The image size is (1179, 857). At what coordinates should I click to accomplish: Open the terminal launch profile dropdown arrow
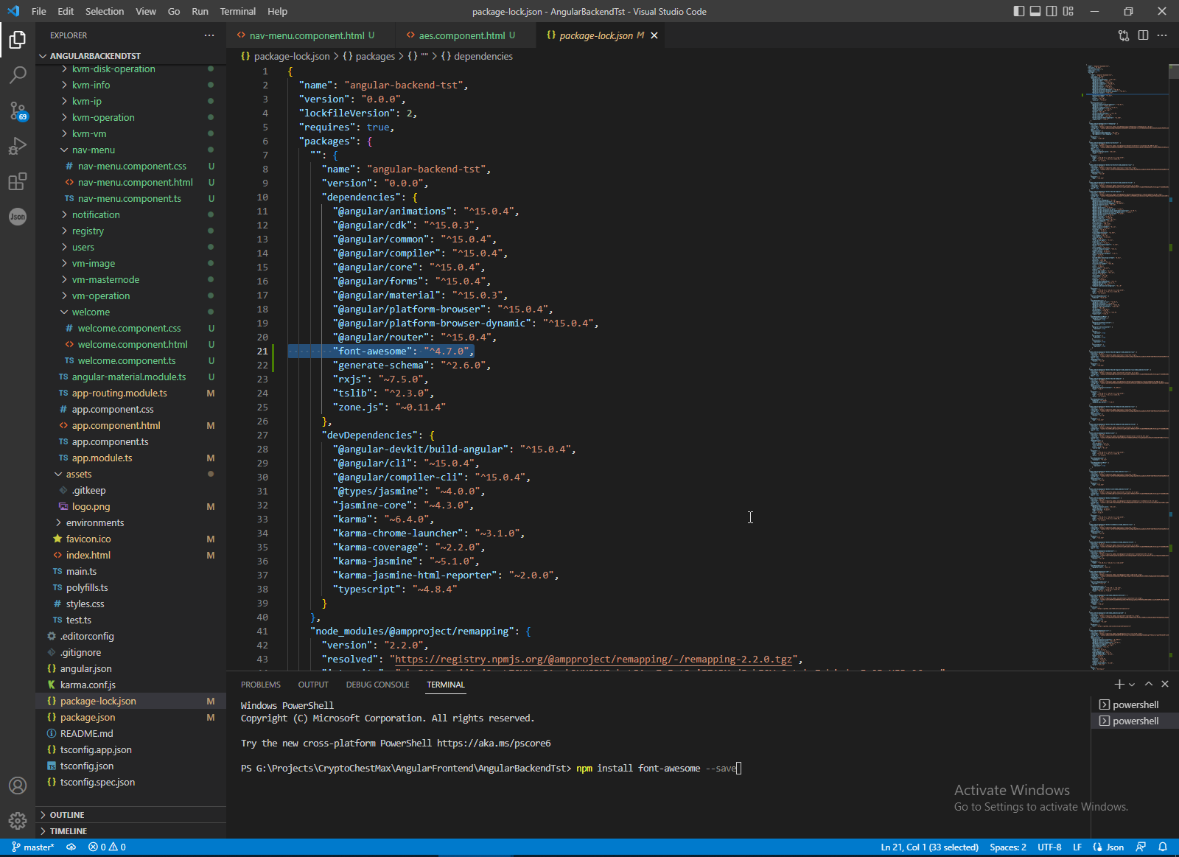click(x=1132, y=685)
